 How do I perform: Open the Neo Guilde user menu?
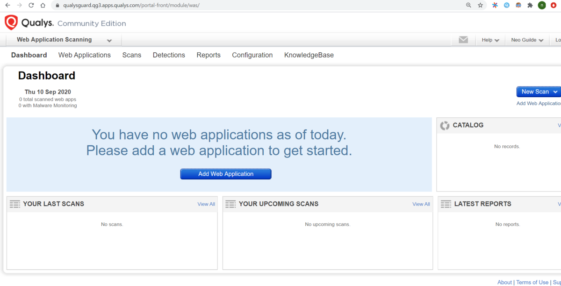pos(527,40)
